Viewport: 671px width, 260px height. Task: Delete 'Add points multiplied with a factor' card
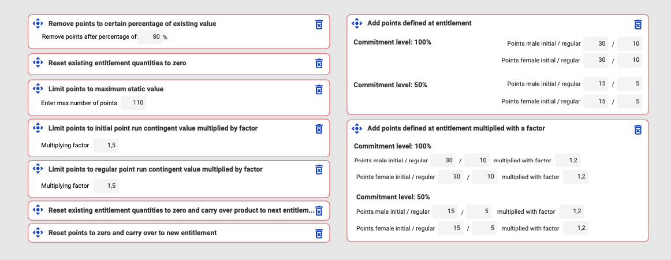tap(638, 129)
